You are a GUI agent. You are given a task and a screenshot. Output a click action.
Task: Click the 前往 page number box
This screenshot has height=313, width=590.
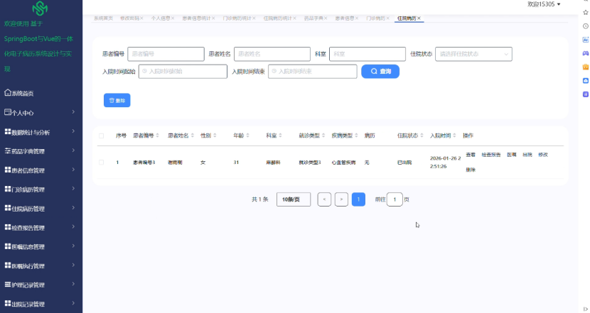395,199
